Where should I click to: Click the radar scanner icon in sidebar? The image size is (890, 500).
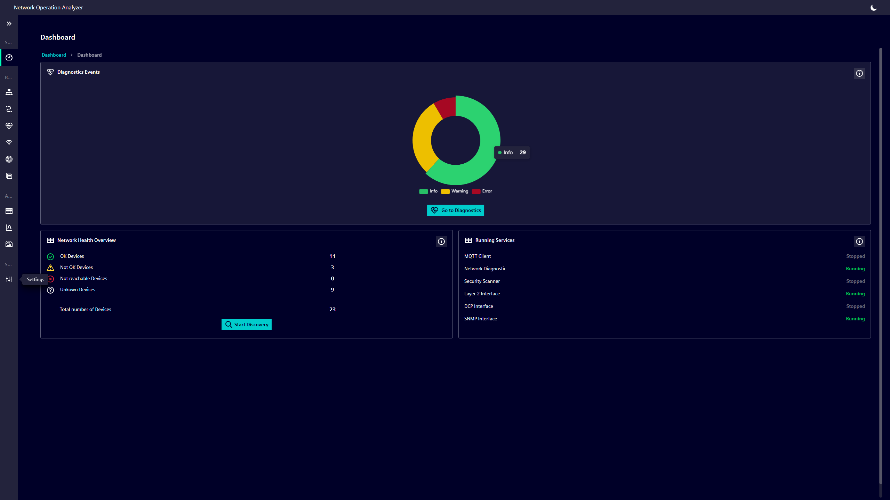(x=9, y=159)
